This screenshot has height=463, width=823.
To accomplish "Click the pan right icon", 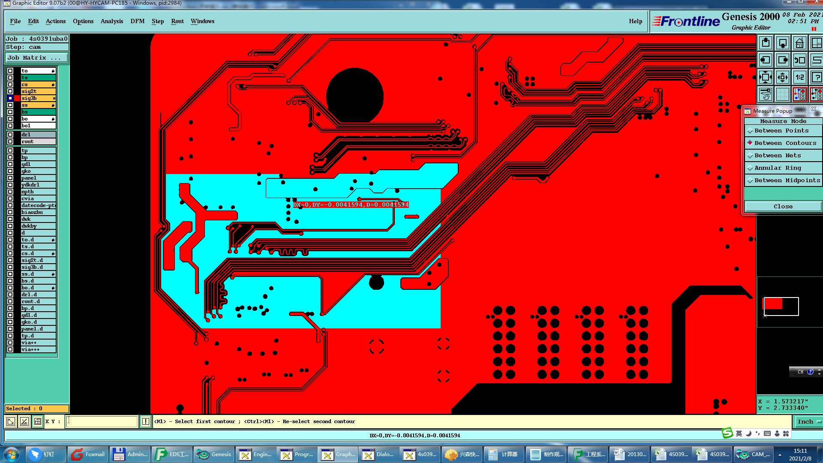I will point(782,60).
